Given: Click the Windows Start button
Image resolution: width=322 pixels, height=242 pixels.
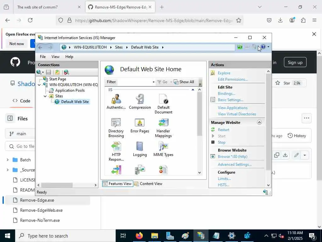Looking at the screenshot, I should 8,236.
